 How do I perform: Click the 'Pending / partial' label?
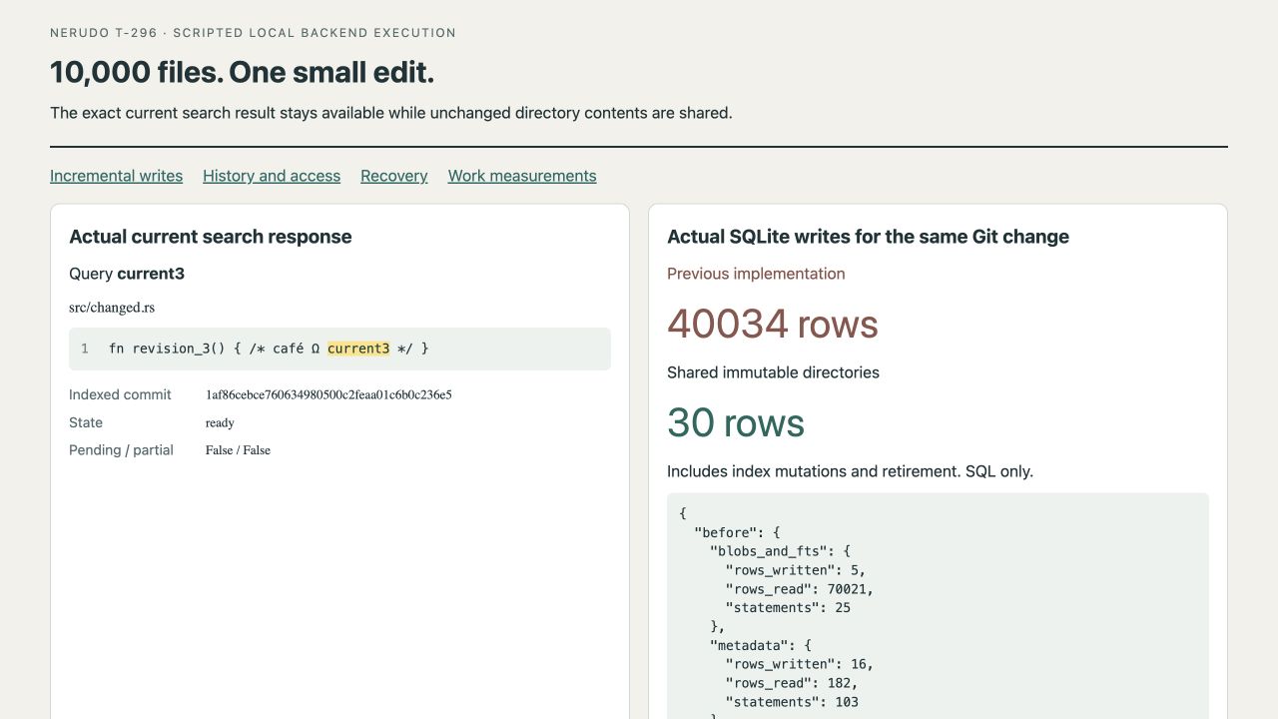121,450
